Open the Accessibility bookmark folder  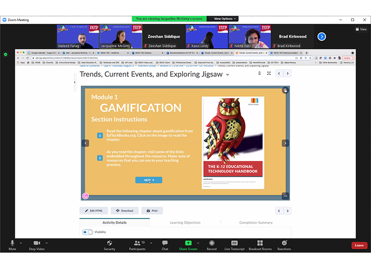pos(223,63)
